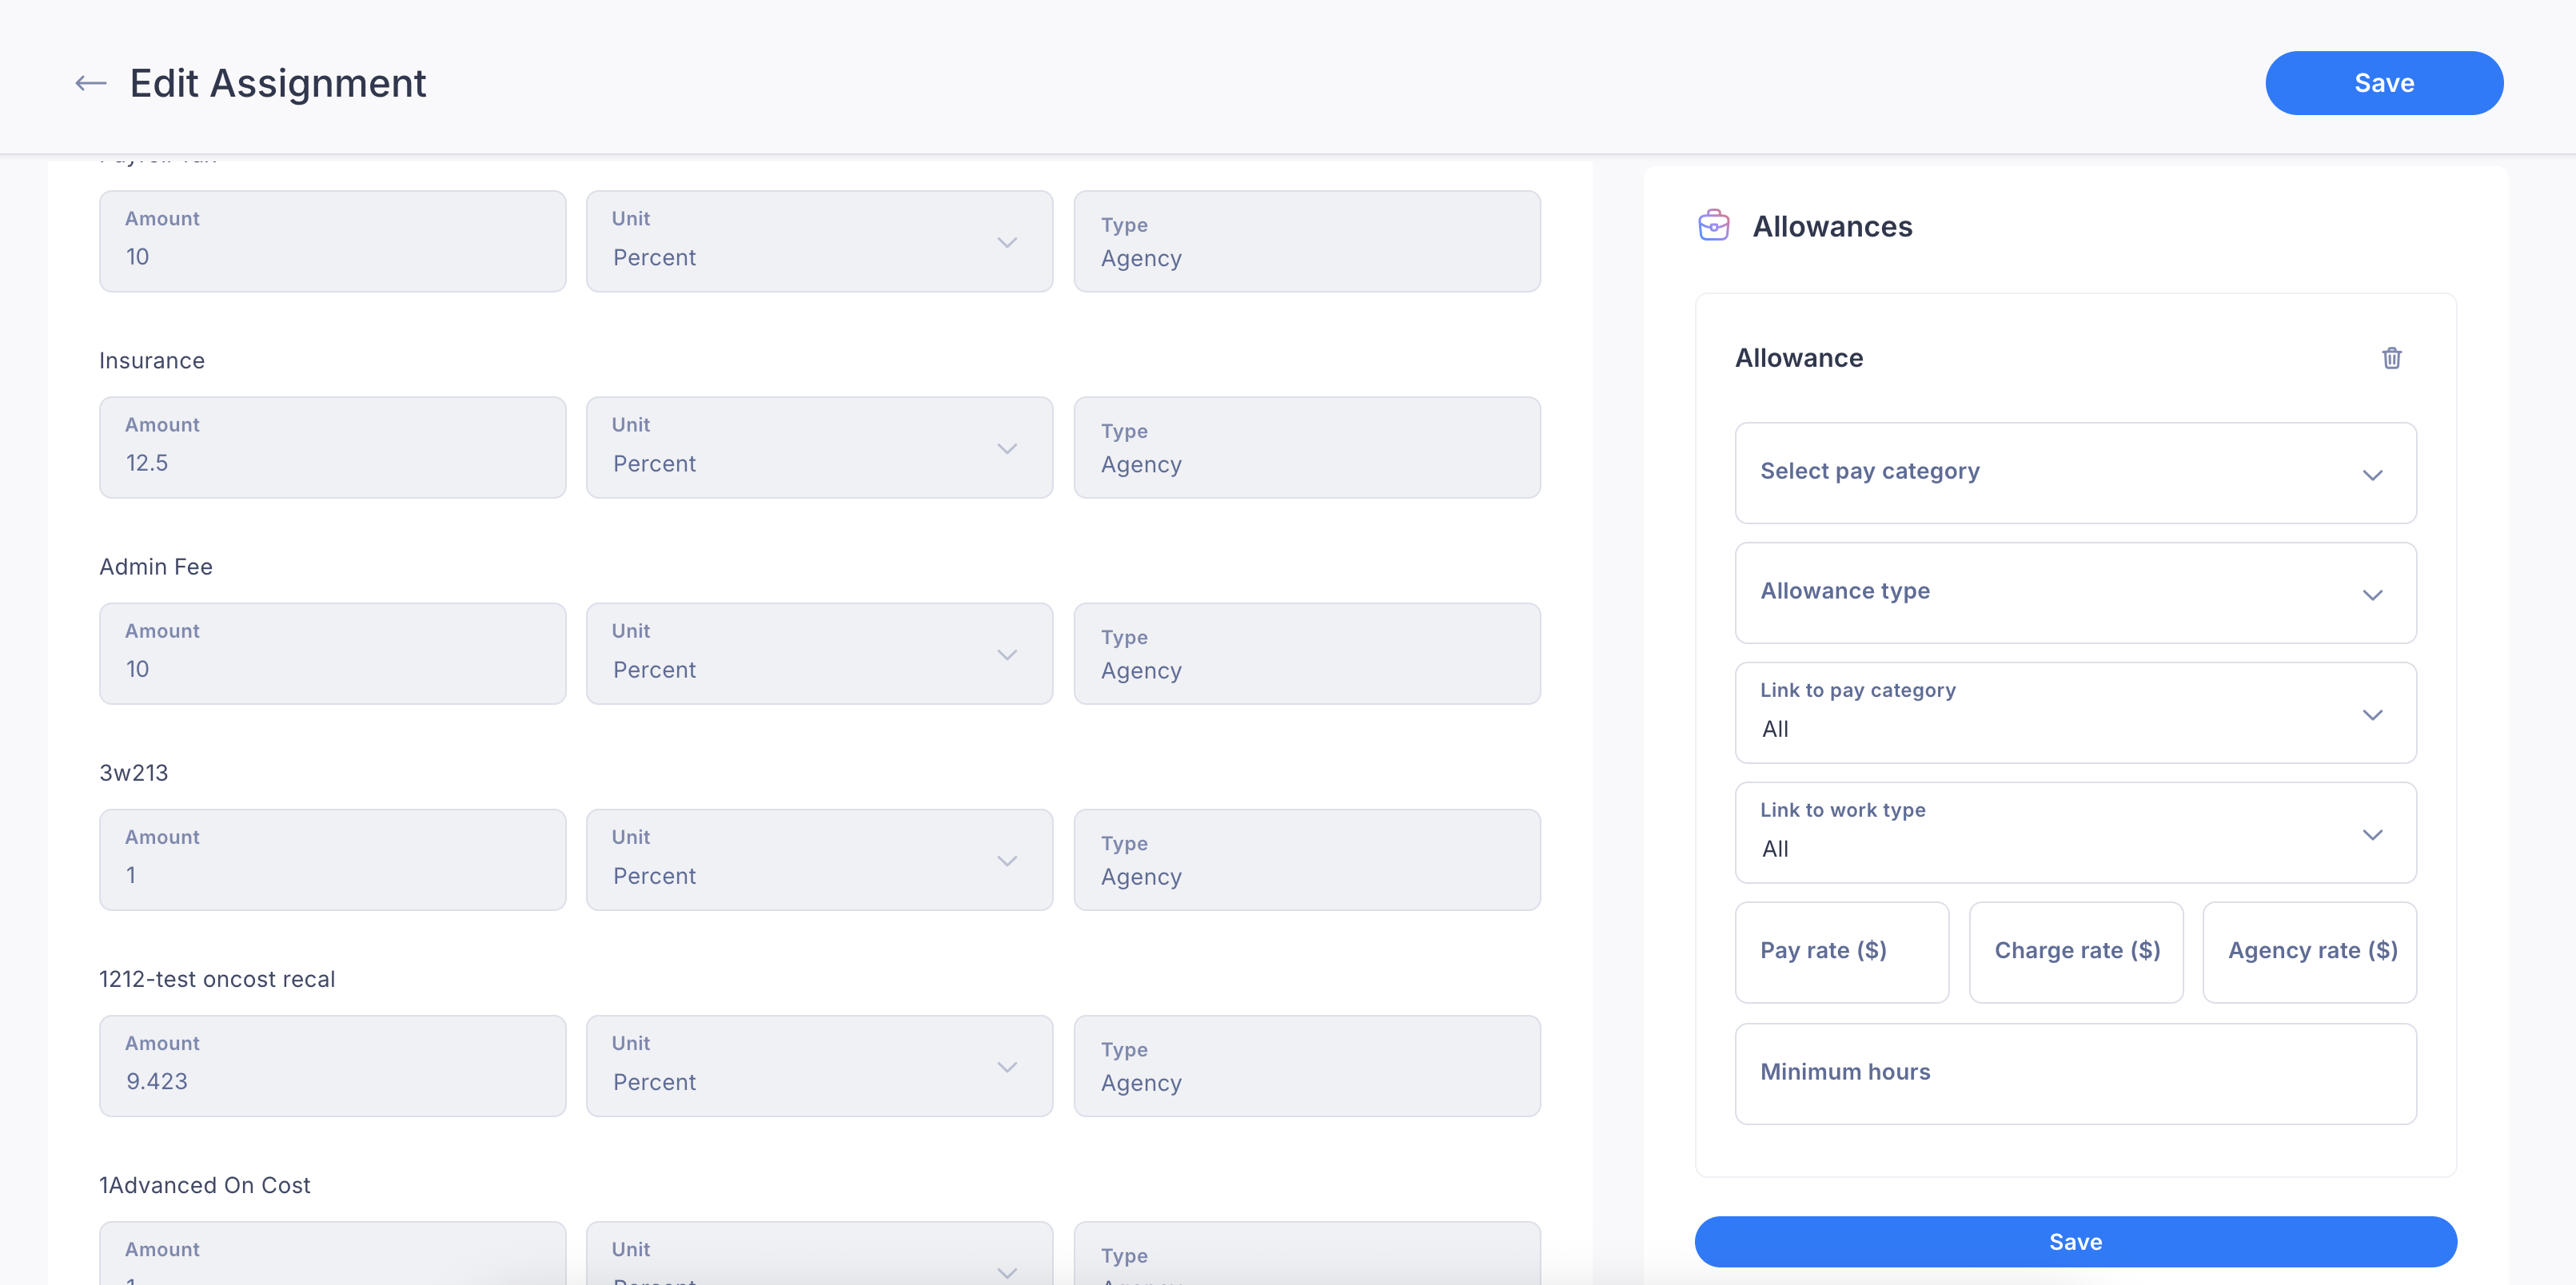Click the Allowances briefcase icon
Screen dimensions: 2576x1285
click(1713, 226)
